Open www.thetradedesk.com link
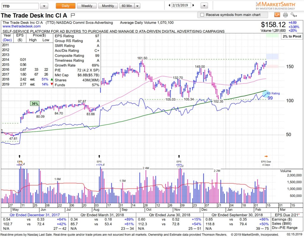This screenshot has height=239, width=304. coord(21,26)
